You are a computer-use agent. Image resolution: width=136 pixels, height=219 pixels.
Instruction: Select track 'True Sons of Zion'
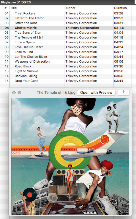point(28,33)
